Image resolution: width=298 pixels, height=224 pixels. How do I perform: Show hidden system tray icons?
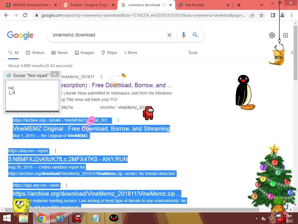pos(257,218)
